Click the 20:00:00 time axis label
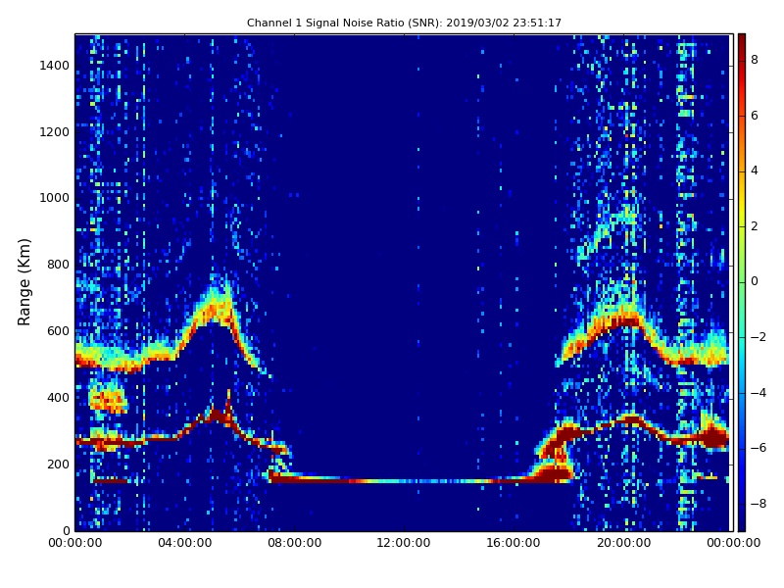784x588 pixels. pos(623,543)
